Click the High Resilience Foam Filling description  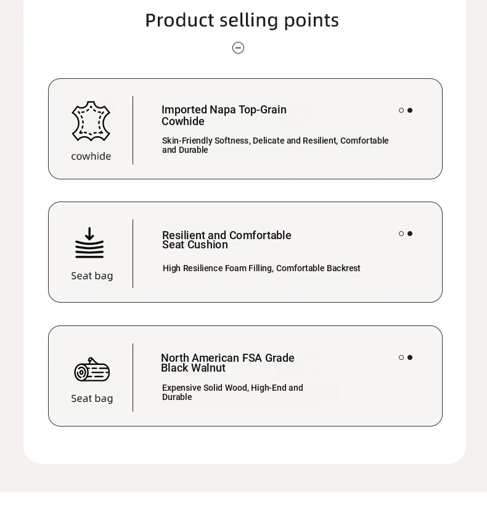[x=261, y=268]
